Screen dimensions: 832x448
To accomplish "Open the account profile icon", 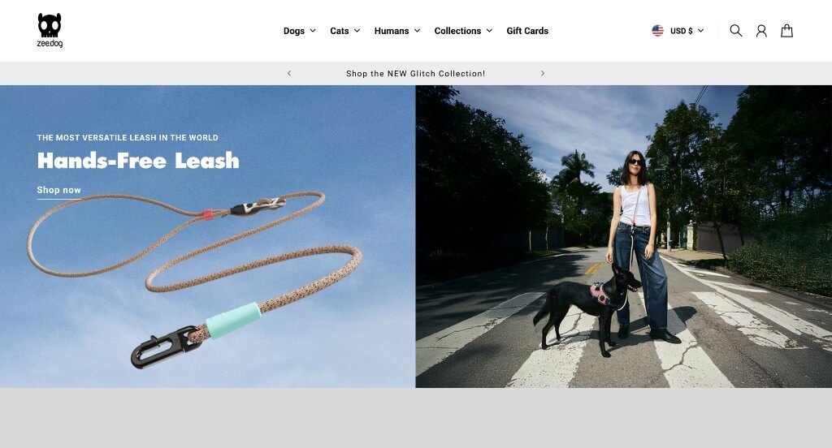I will (x=760, y=31).
